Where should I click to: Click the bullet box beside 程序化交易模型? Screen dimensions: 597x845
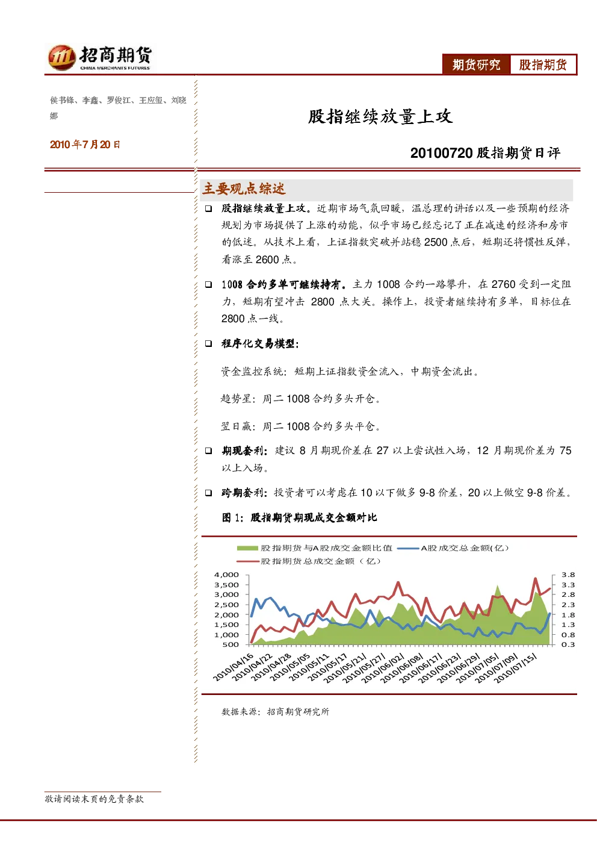click(x=208, y=343)
